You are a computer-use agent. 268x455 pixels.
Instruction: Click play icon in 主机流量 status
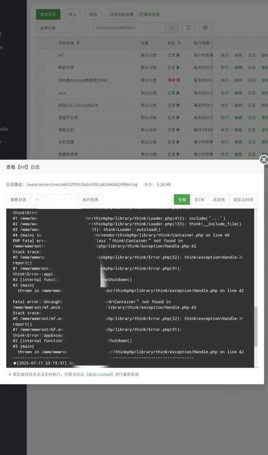pyautogui.click(x=178, y=142)
